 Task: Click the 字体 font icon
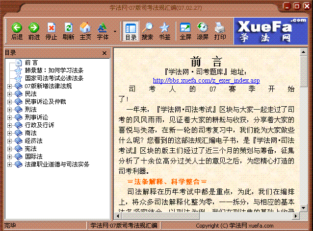[x=103, y=27]
